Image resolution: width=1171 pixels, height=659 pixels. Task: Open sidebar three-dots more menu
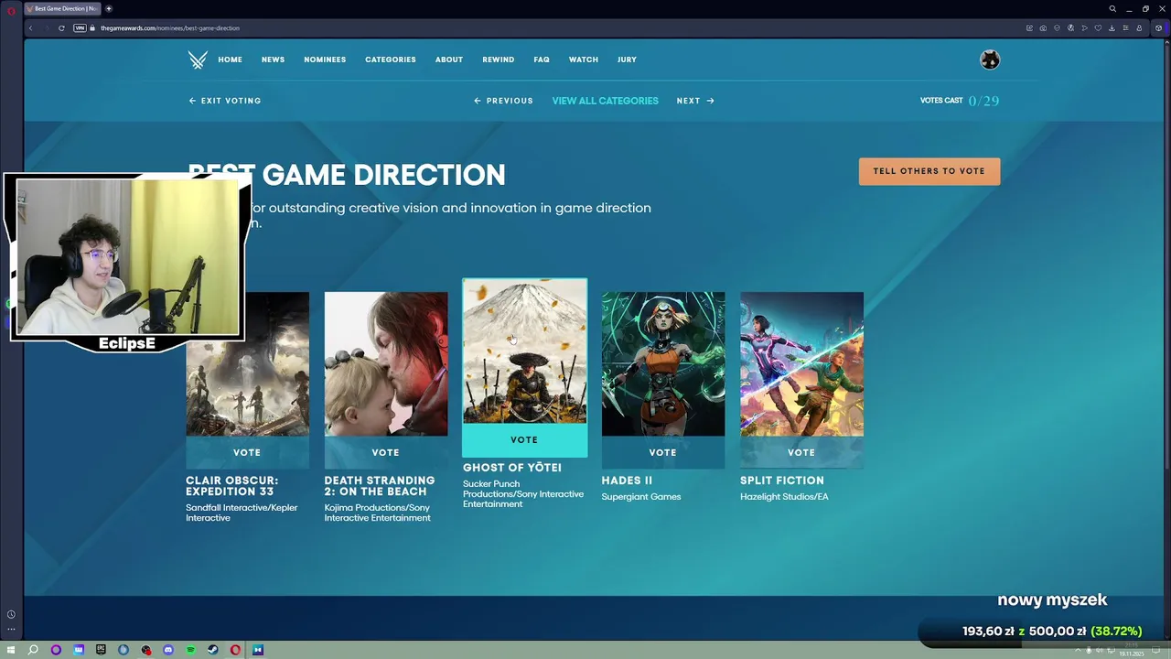coord(11,630)
